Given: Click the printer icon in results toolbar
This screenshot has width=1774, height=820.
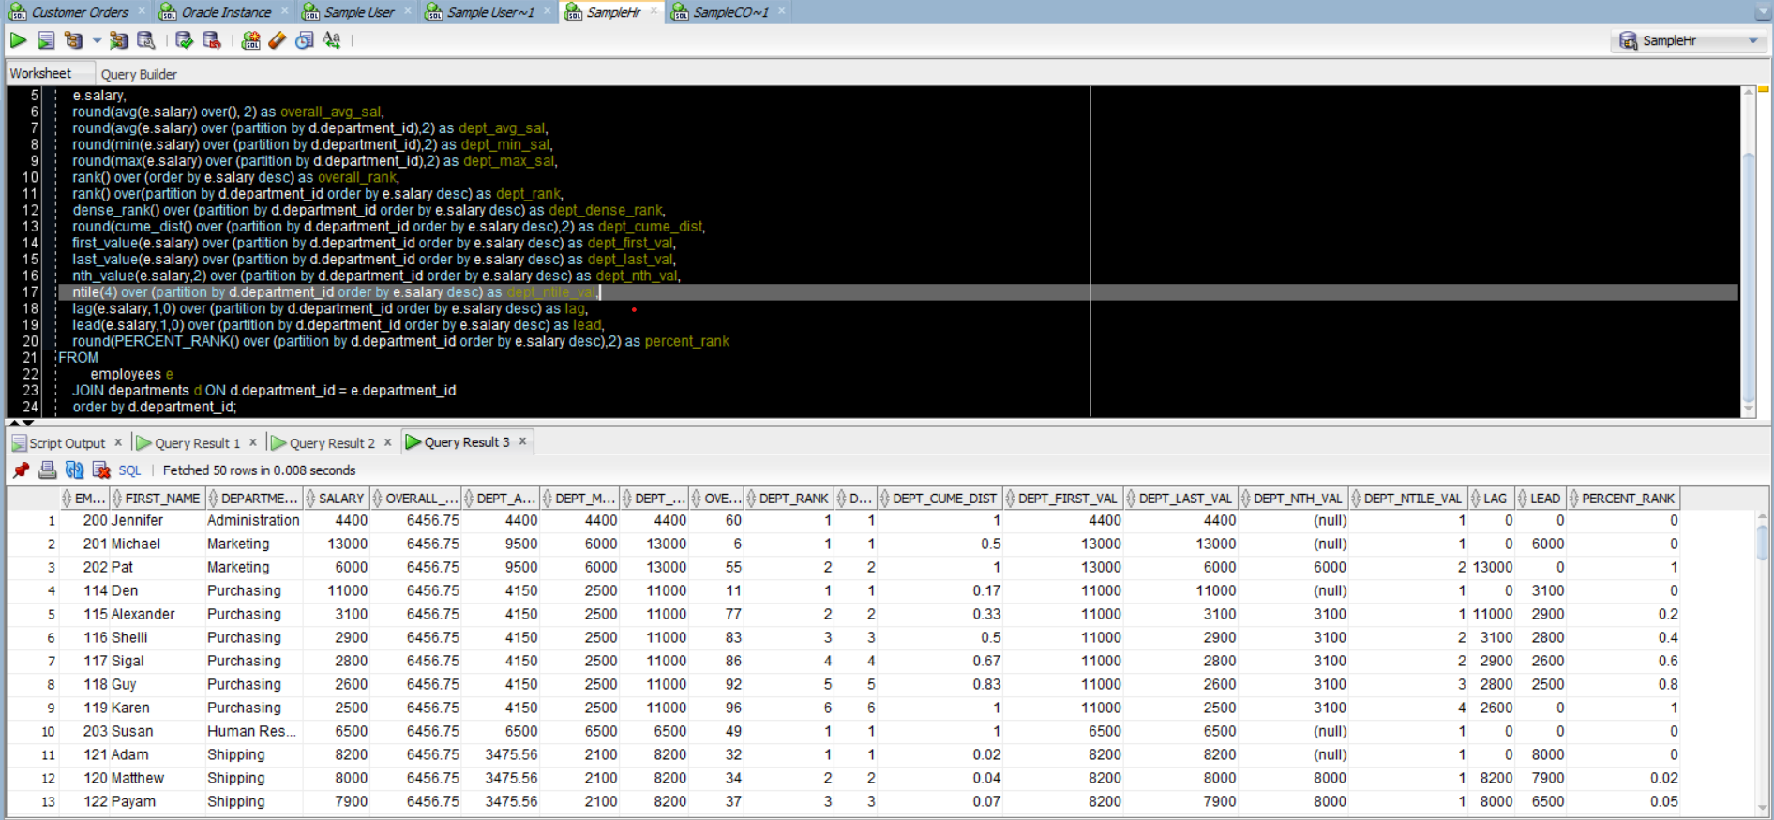Looking at the screenshot, I should click(47, 470).
